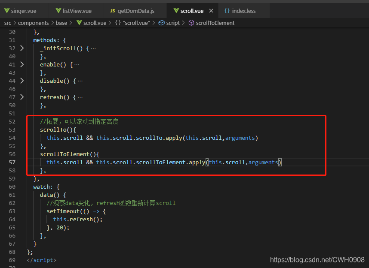Viewport: 369px width, 268px height.
Task: Click the methods: keyword on line 31
Action: click(x=46, y=40)
